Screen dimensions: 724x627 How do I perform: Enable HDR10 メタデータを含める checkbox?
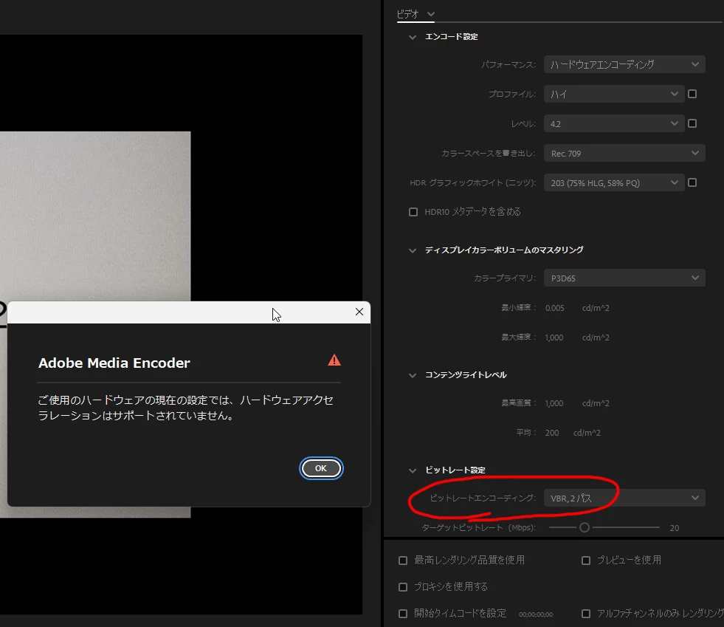tap(413, 212)
